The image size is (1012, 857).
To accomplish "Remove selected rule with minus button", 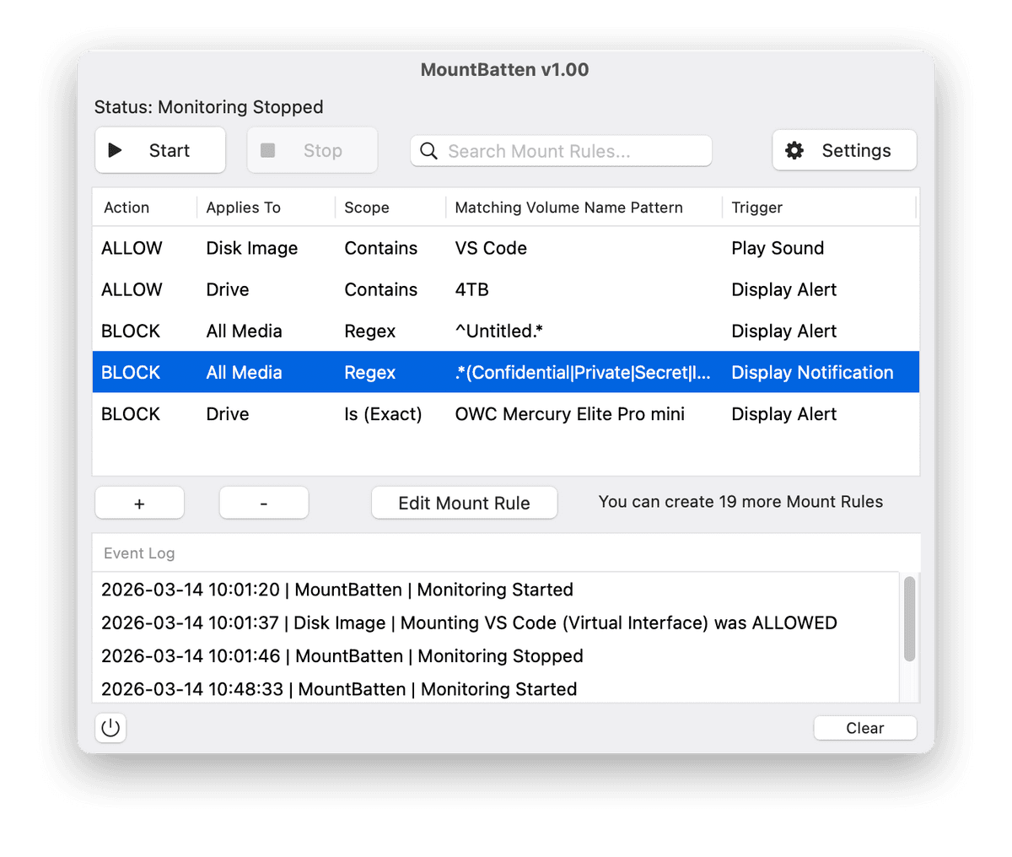I will coord(263,503).
